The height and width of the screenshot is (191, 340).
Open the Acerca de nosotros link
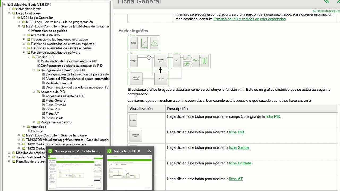click(328, 11)
